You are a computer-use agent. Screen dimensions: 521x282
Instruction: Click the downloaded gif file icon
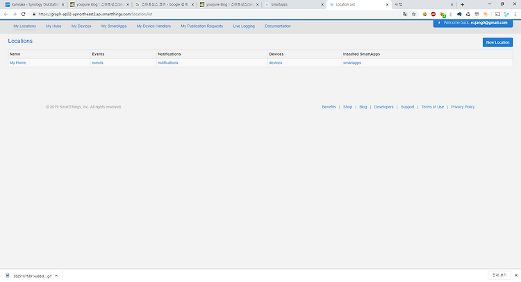coord(8,276)
